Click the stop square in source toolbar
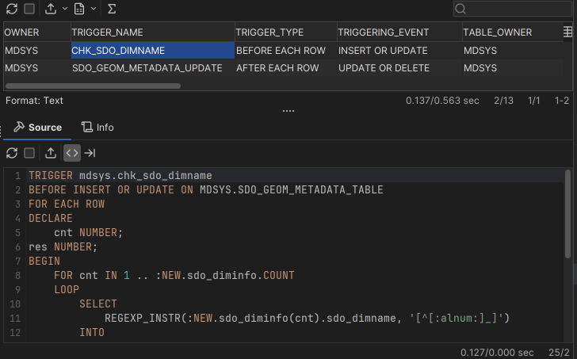 [x=29, y=153]
